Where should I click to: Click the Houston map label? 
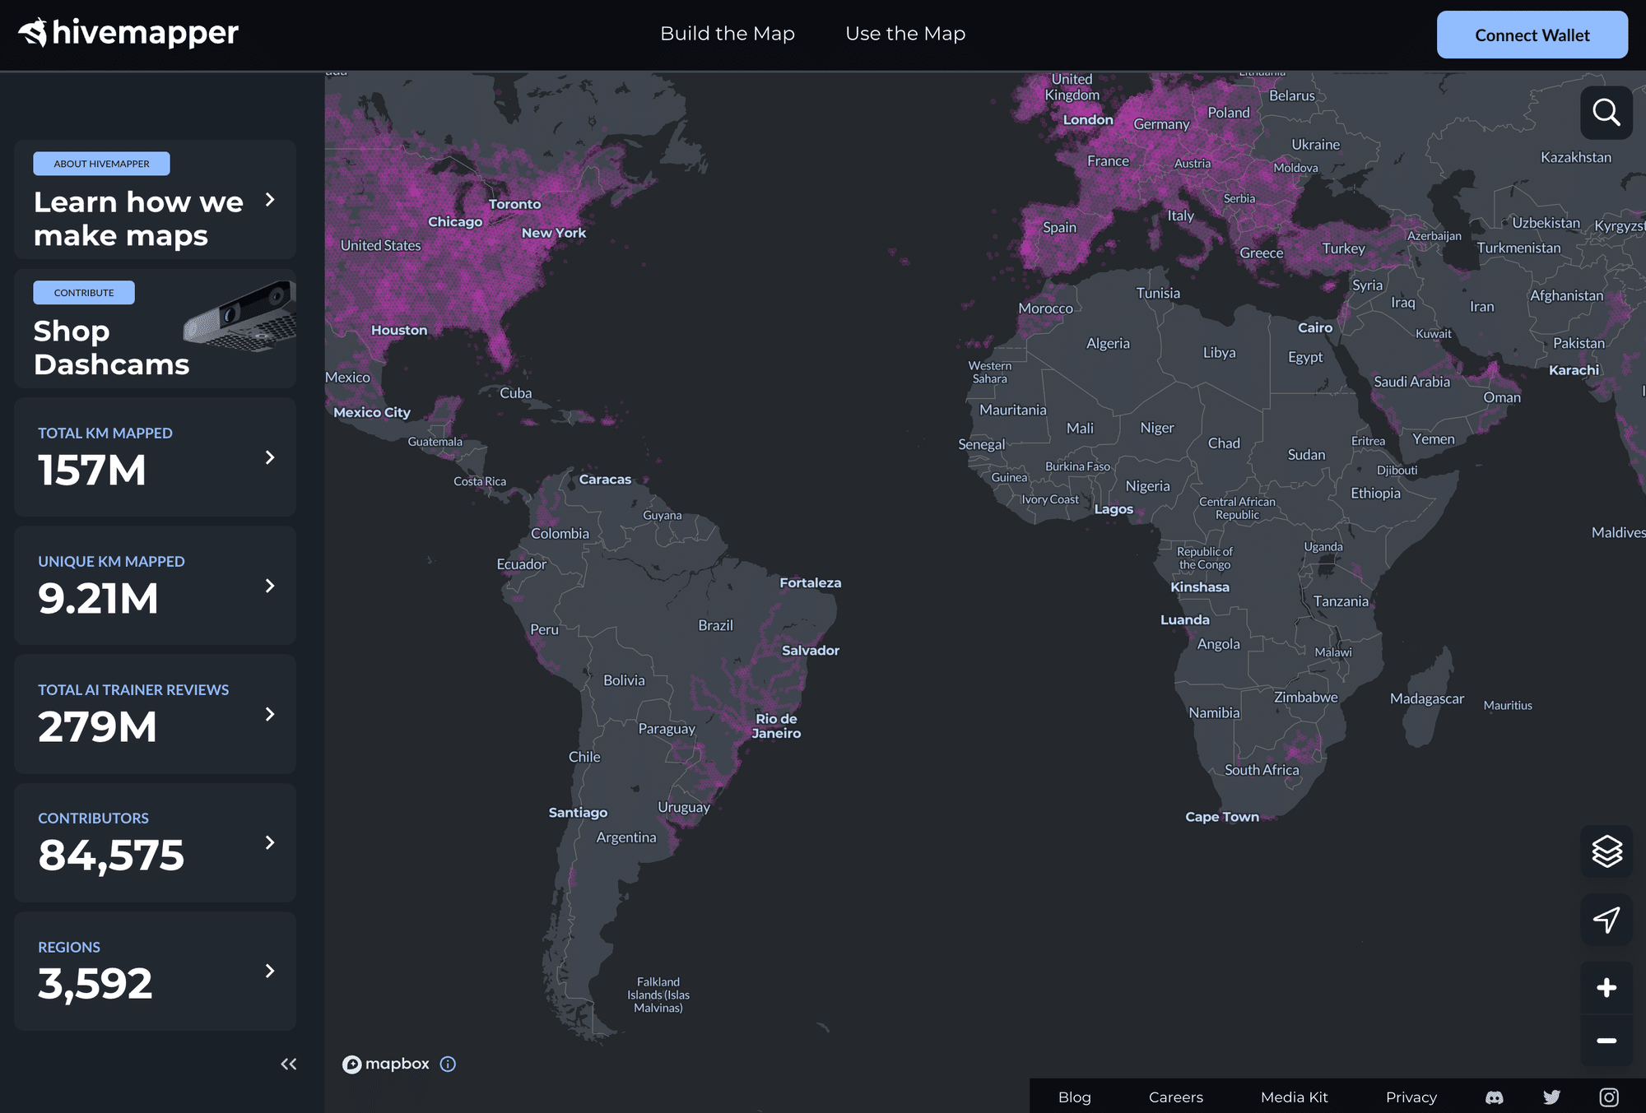(399, 330)
